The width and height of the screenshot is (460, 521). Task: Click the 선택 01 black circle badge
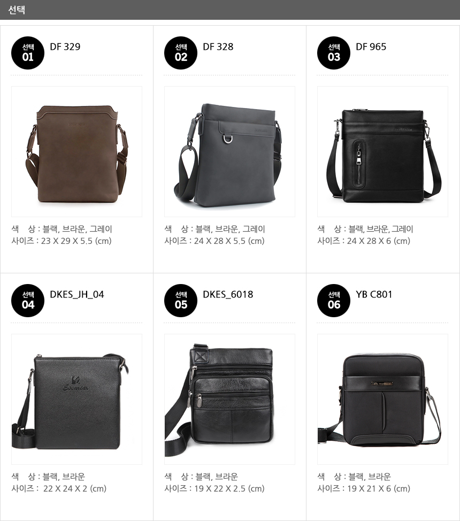tap(28, 53)
